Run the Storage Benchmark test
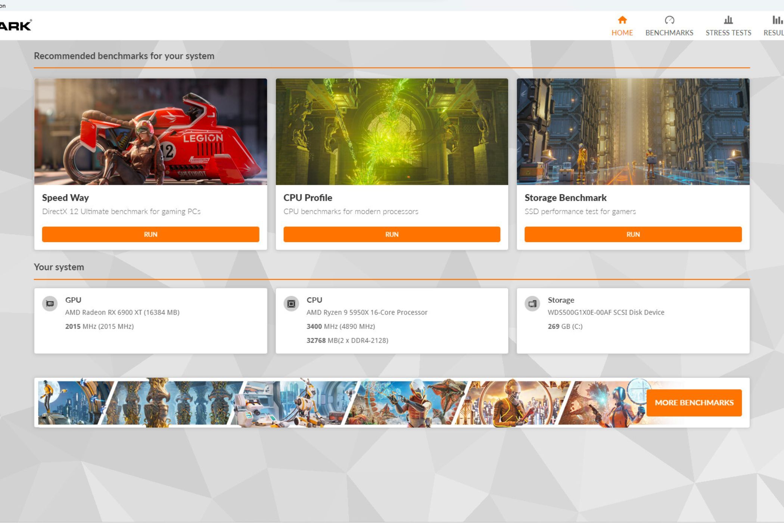Viewport: 784px width, 523px height. 633,234
